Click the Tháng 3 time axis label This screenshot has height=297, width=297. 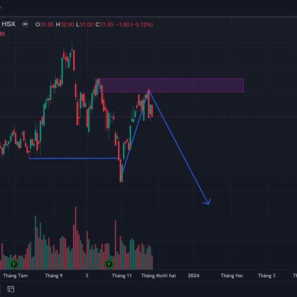point(267,276)
